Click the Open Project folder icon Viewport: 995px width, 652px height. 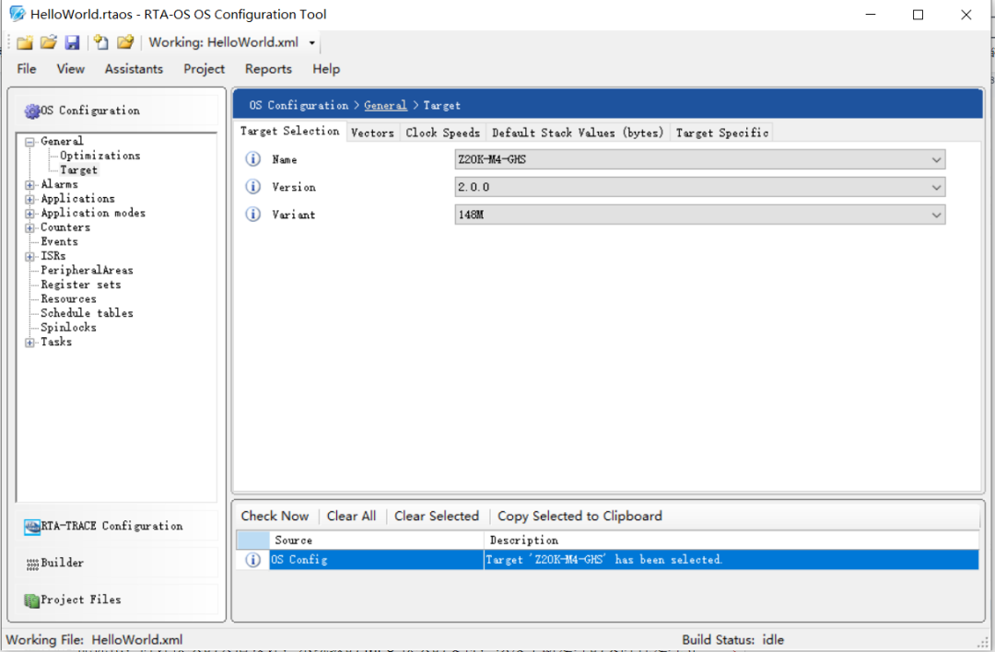49,42
